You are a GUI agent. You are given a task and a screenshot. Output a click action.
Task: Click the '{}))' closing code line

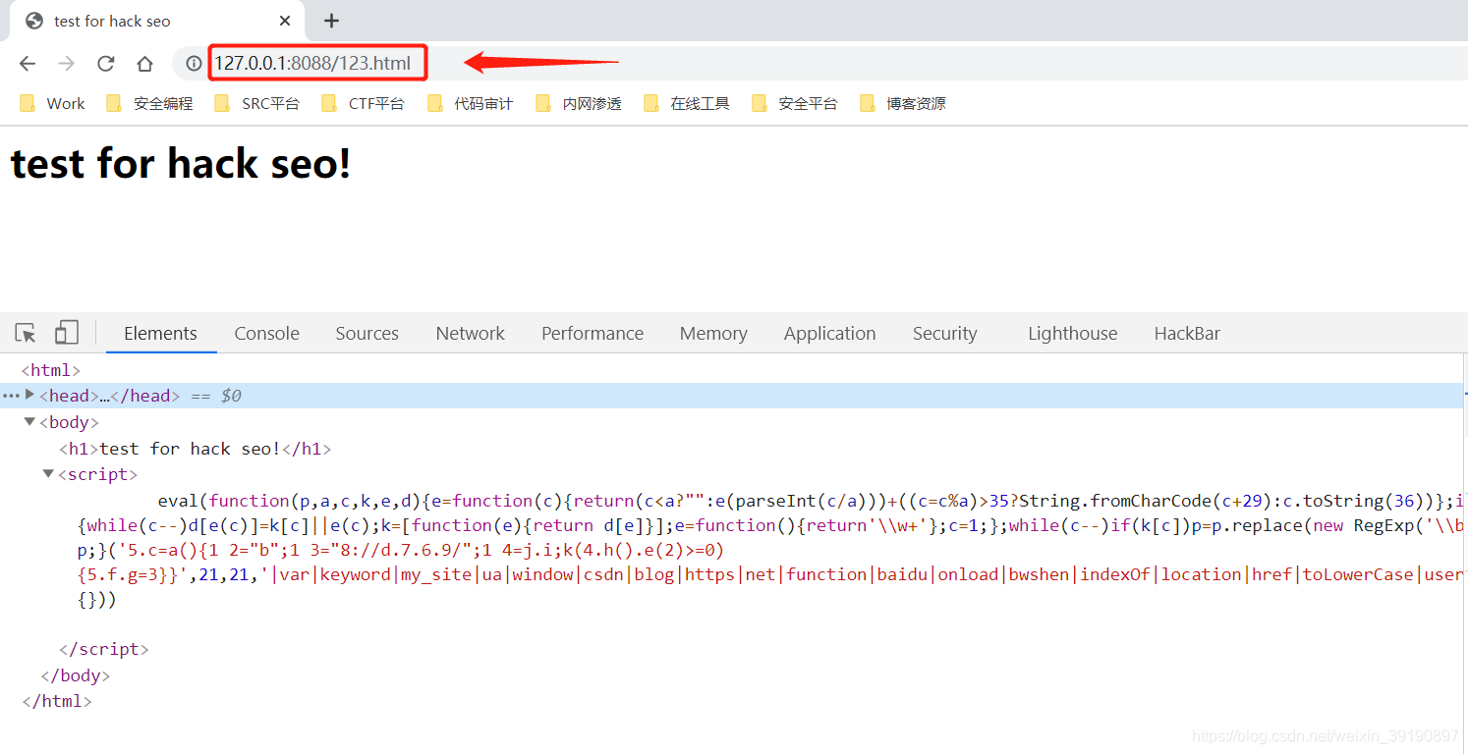(x=97, y=600)
